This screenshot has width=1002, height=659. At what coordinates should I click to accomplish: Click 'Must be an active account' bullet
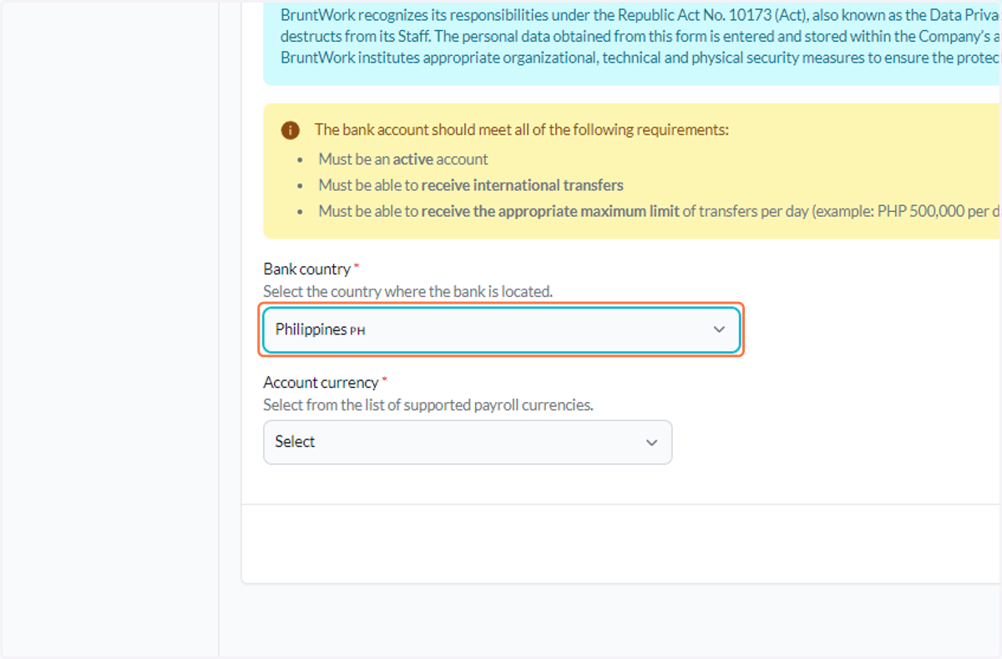[403, 159]
